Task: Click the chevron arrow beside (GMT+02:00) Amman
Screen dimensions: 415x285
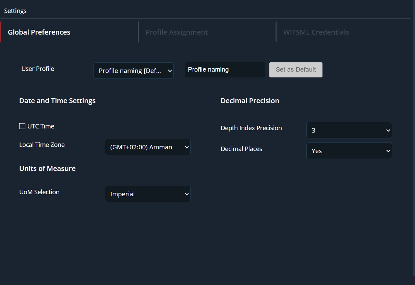Action: 186,147
